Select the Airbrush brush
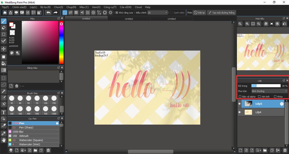 coord(33,136)
